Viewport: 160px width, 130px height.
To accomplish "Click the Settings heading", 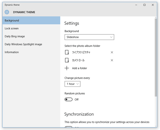I will click(x=72, y=23).
